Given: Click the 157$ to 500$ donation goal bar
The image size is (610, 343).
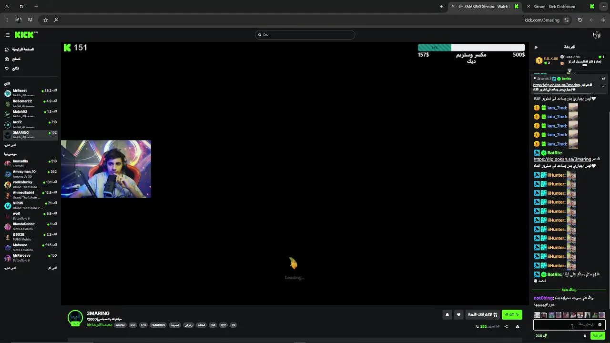Looking at the screenshot, I should 471,48.
